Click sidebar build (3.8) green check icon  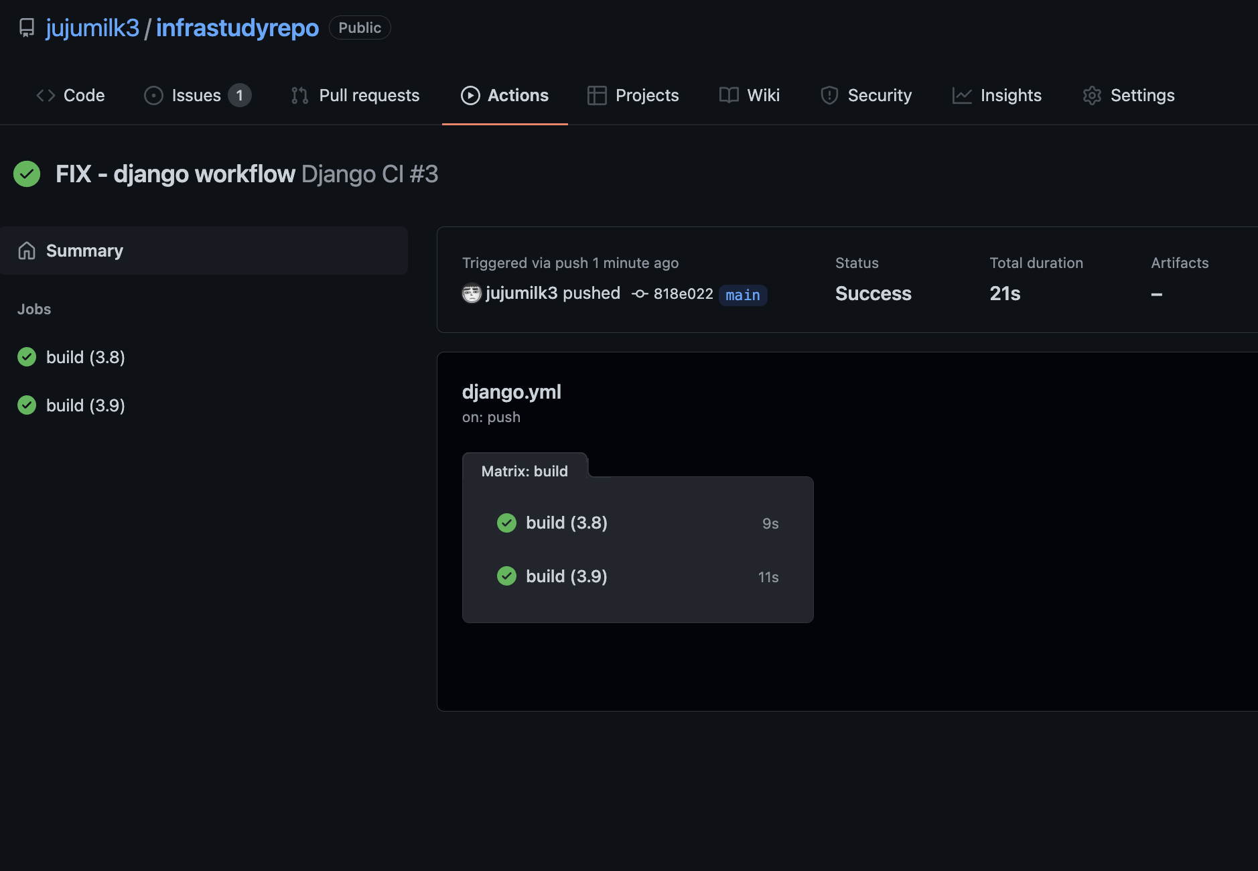point(27,356)
